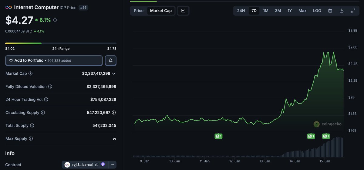Click the Total Supply info icon
This screenshot has width=364, height=170.
coord(32,126)
